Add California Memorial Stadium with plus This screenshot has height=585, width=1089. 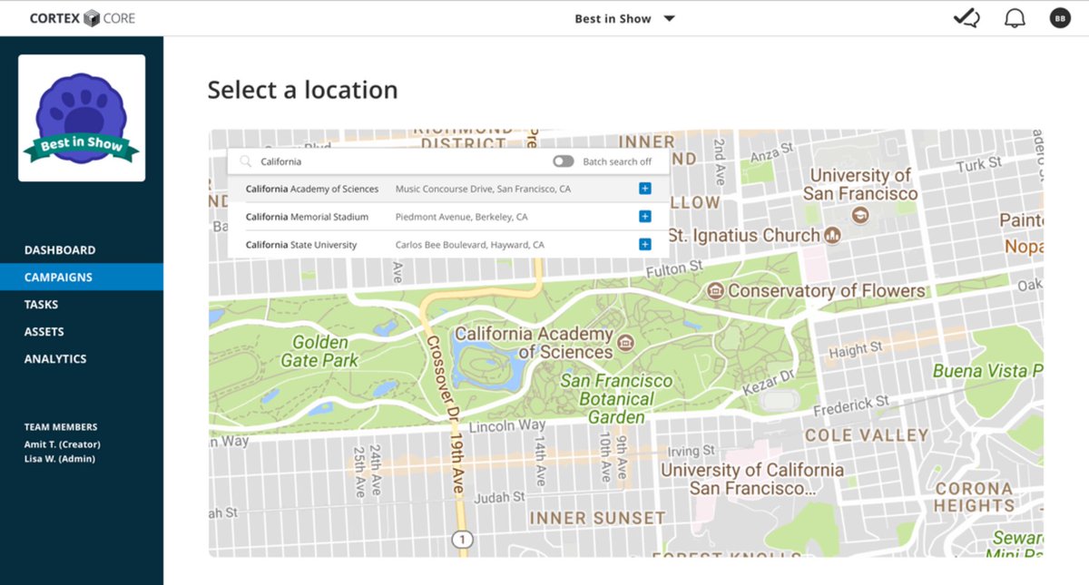645,217
